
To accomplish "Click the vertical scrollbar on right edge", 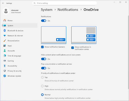I will (x=128, y=52).
